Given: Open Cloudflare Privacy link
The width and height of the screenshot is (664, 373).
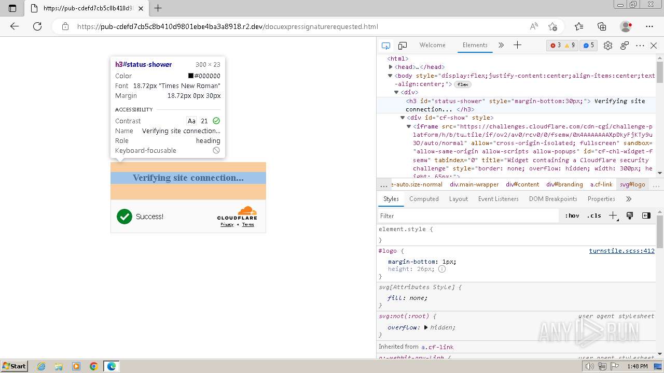Looking at the screenshot, I should tap(227, 224).
